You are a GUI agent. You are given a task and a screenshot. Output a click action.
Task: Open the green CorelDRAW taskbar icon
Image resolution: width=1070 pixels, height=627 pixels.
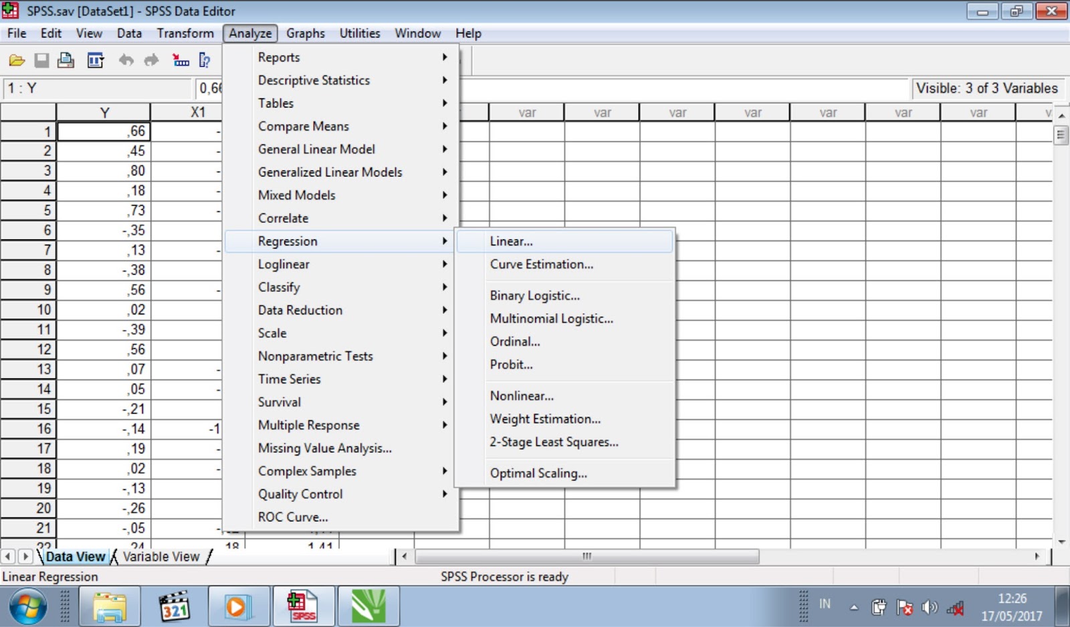tap(368, 607)
